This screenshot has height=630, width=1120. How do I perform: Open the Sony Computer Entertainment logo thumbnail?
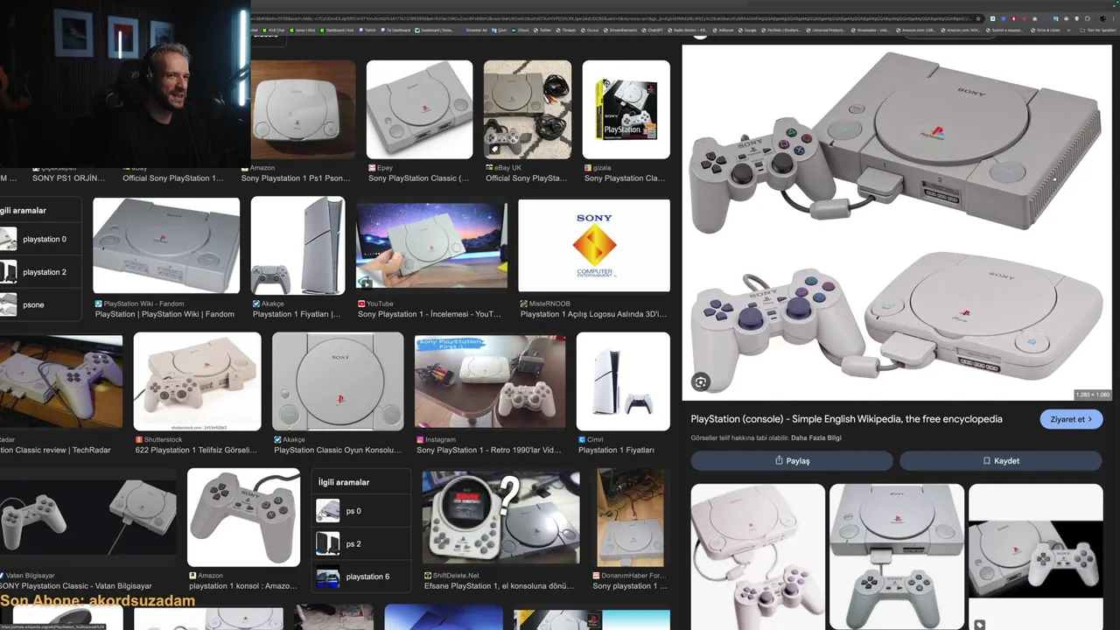pyautogui.click(x=594, y=246)
